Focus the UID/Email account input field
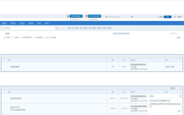 (x=119, y=17)
